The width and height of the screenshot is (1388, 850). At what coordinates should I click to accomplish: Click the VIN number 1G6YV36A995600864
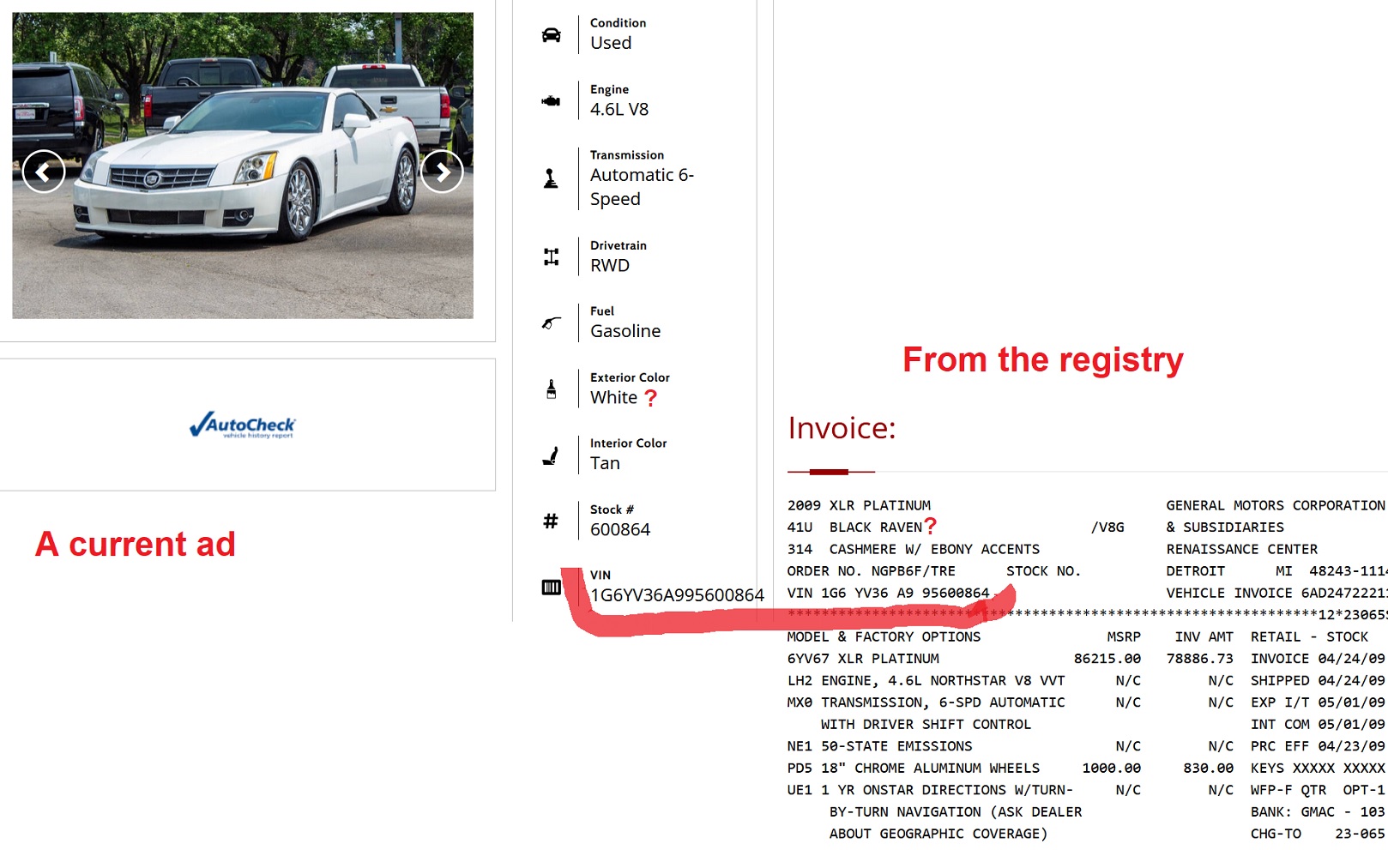pyautogui.click(x=677, y=595)
